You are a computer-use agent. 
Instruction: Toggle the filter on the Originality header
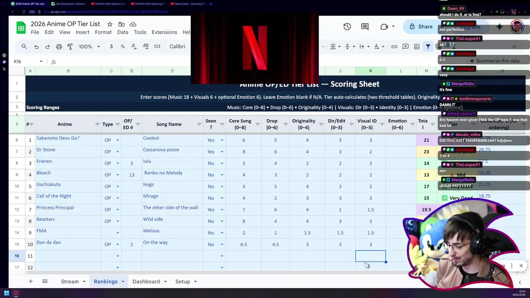pos(321,124)
